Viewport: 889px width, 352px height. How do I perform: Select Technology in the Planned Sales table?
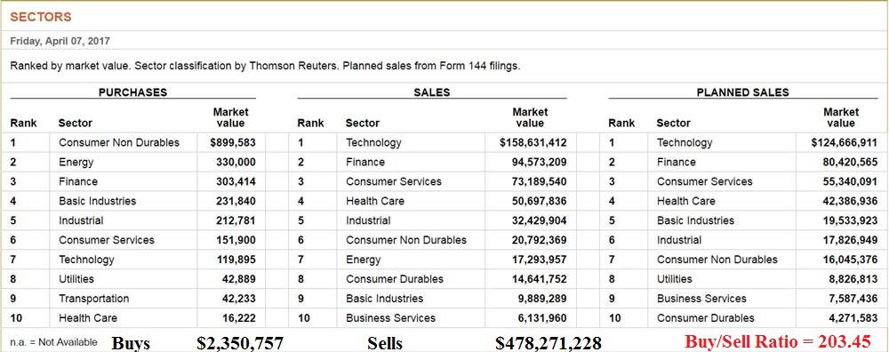pyautogui.click(x=685, y=143)
